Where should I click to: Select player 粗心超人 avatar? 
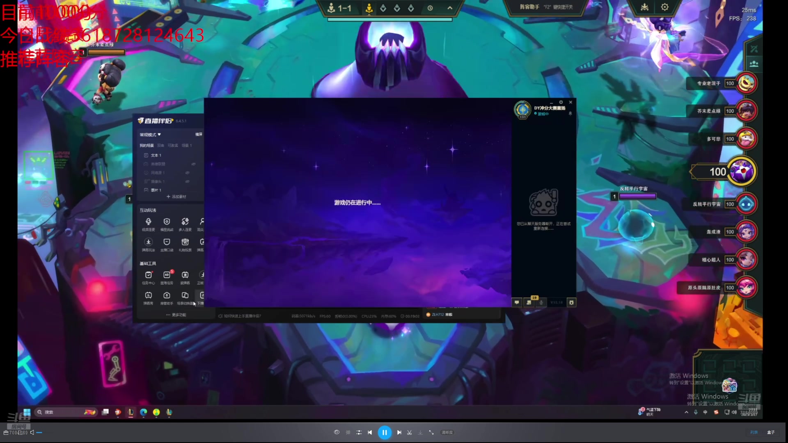[747, 260]
